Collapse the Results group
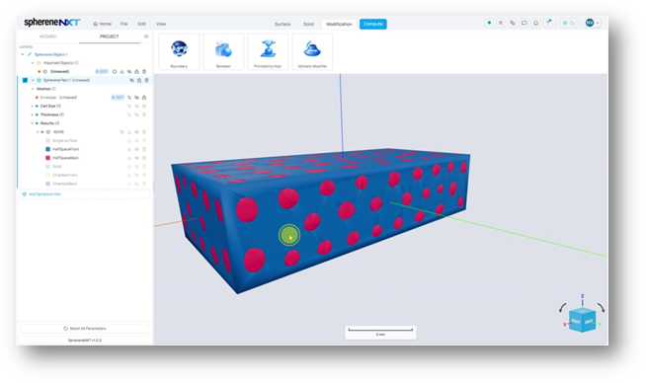 pos(33,123)
